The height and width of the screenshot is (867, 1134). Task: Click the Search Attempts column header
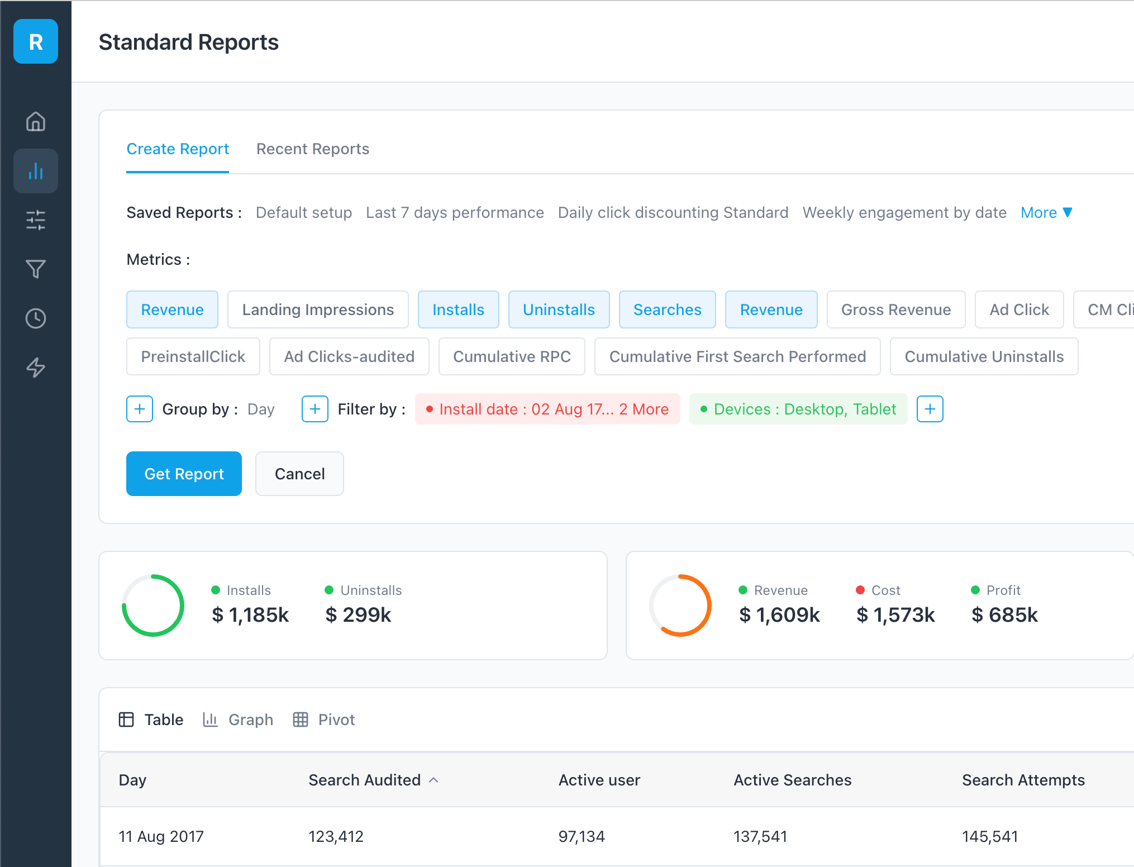[1023, 780]
